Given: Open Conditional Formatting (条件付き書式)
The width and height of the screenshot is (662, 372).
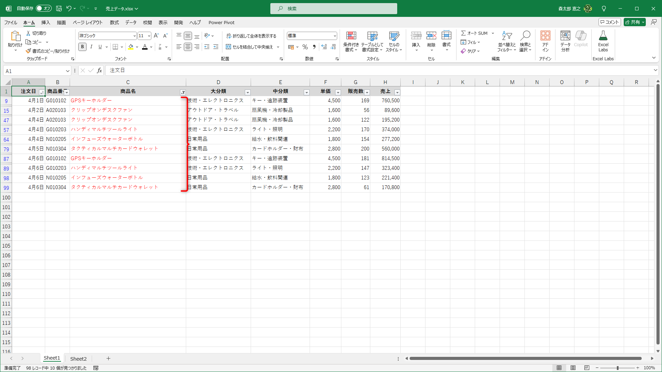Looking at the screenshot, I should click(x=351, y=41).
